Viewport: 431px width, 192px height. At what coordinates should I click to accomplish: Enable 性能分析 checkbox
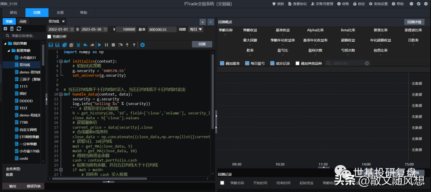(49, 37)
